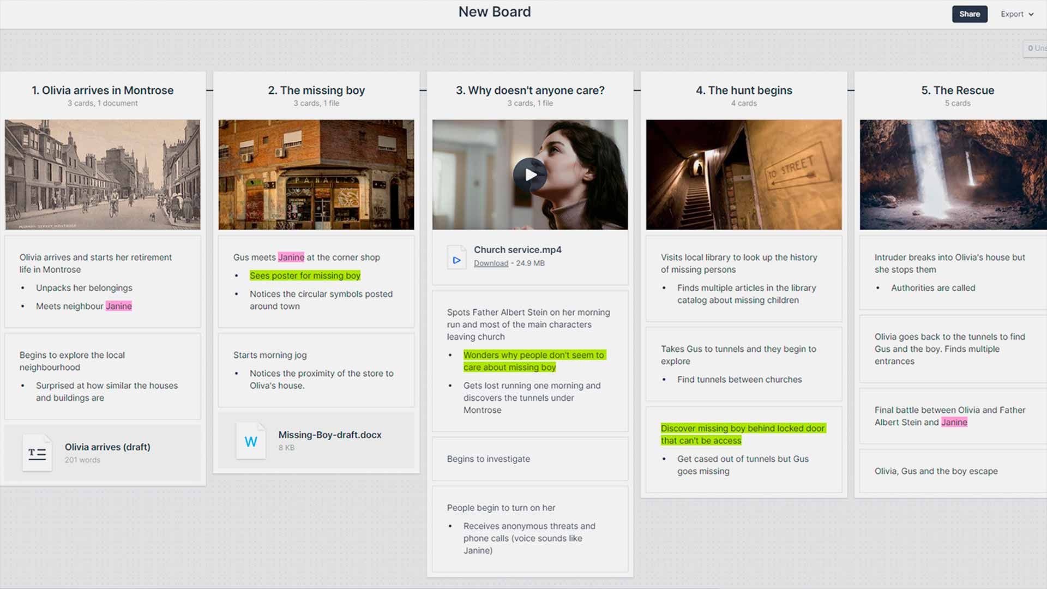The image size is (1047, 589).
Task: Click the green highlighted 'Sees poster for missing boy'
Action: (305, 276)
